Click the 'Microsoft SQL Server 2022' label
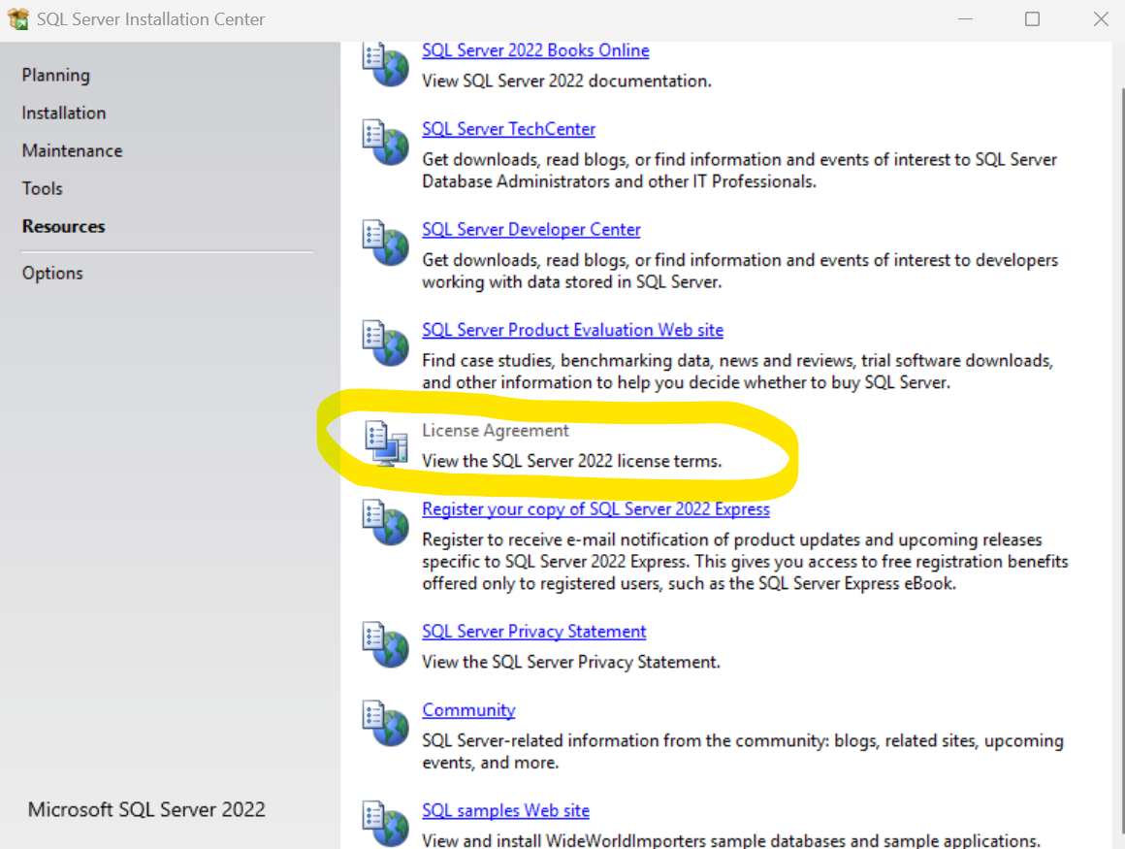The width and height of the screenshot is (1125, 849). 146,809
